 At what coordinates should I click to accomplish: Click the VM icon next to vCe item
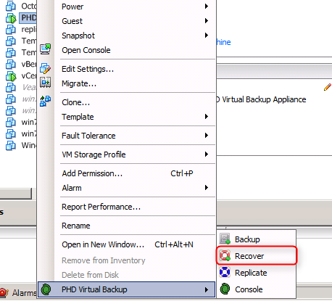click(11, 76)
